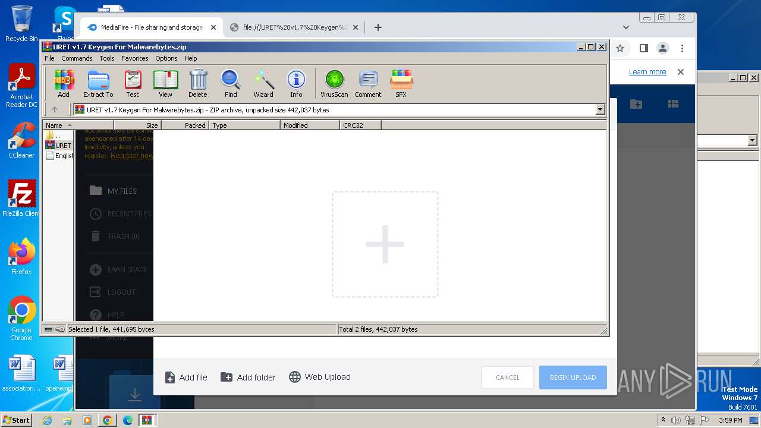Click the Test archive icon
This screenshot has width=761, height=428.
(133, 83)
